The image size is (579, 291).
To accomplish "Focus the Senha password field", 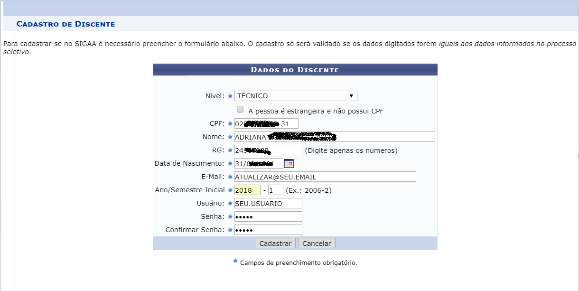I will click(268, 217).
